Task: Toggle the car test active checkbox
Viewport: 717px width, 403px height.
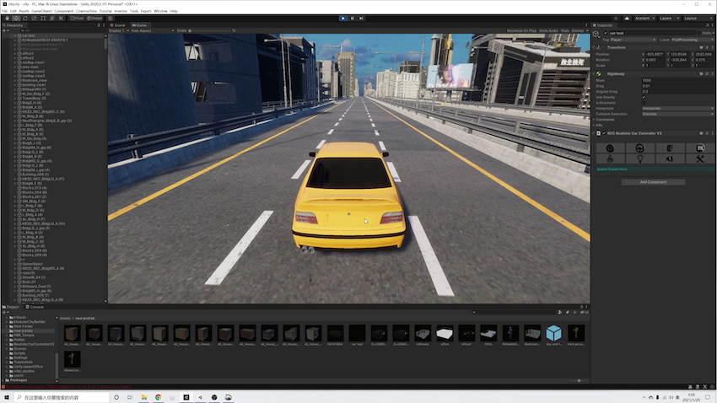Action: tap(604, 33)
